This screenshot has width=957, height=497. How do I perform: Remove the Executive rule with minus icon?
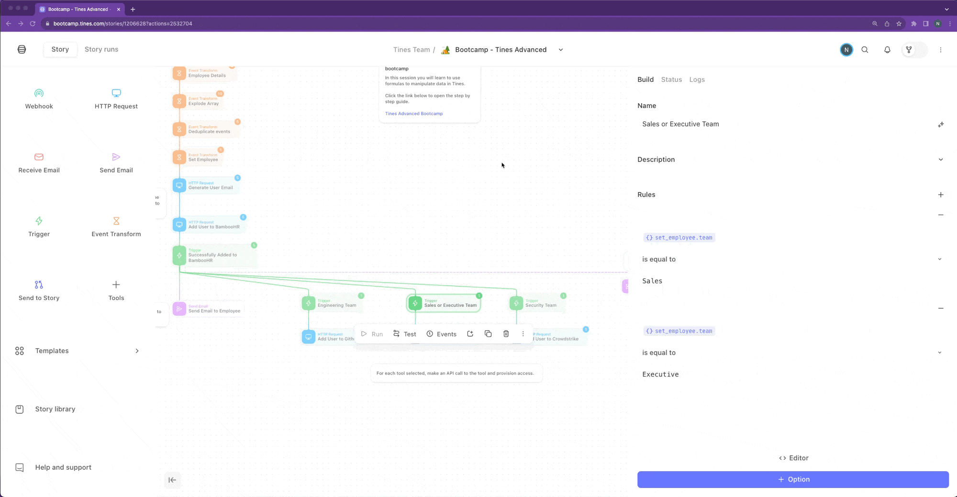[941, 308]
